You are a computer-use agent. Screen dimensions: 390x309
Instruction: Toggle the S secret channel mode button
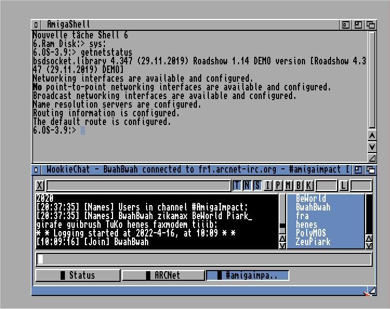257,186
